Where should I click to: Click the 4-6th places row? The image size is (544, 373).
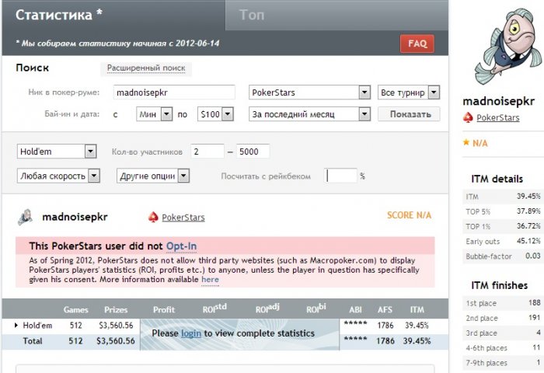pos(503,347)
